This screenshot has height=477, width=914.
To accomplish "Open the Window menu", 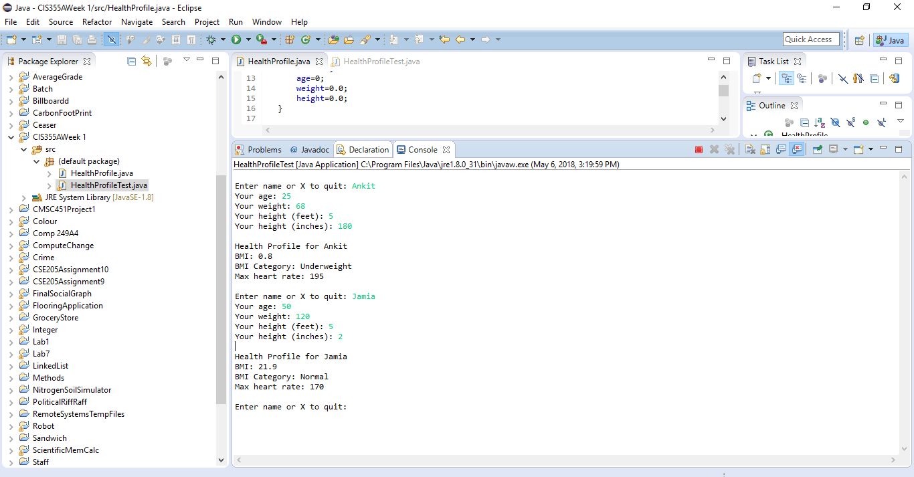I will click(267, 21).
